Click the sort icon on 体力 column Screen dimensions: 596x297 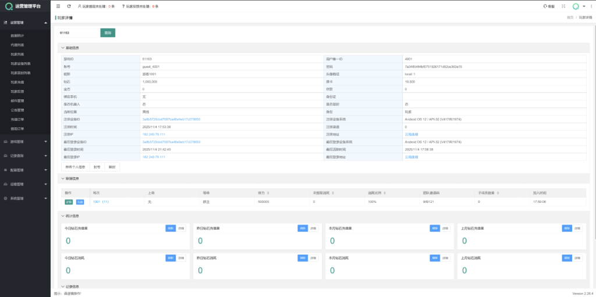pos(269,192)
